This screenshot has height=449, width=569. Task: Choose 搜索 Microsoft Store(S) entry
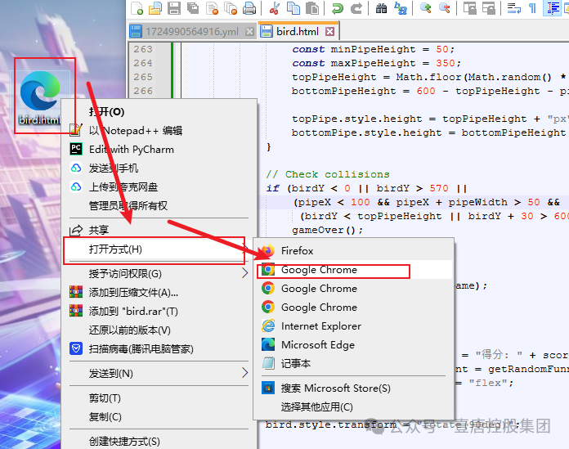pyautogui.click(x=354, y=388)
